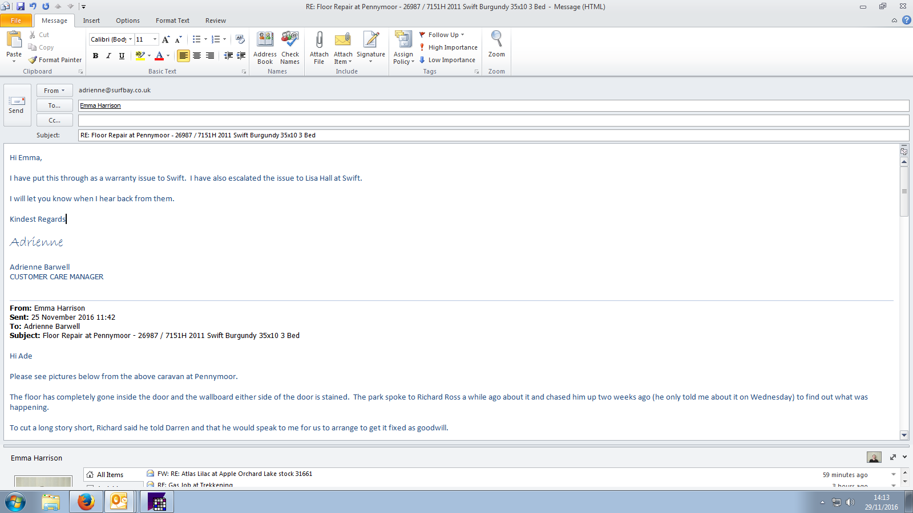This screenshot has height=513, width=913.
Task: Click the Cc... recipients button
Action: point(54,120)
